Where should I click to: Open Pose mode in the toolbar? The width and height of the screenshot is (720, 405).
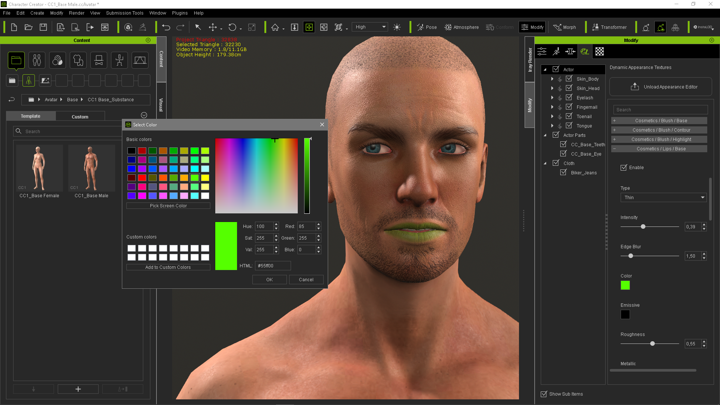[427, 27]
